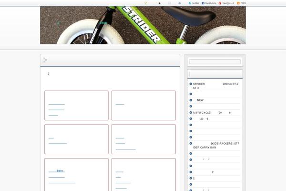Click bullet icon beside AIJYU CYCLE entry

pos(191,112)
